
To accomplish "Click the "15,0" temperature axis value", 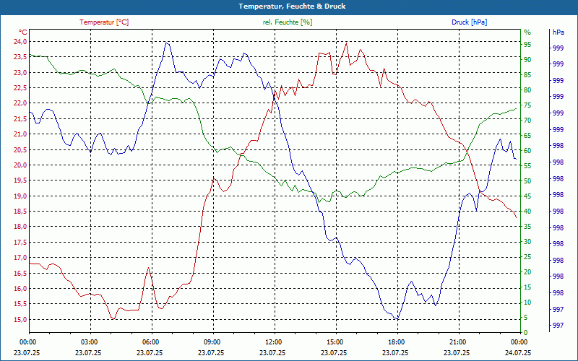I will pyautogui.click(x=20, y=319).
